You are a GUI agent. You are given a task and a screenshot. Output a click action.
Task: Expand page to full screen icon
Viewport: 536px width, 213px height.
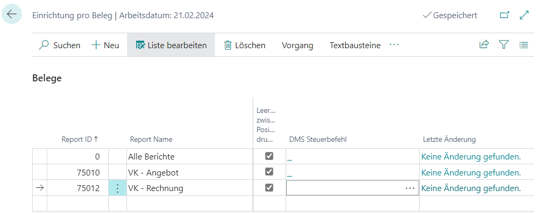[524, 15]
